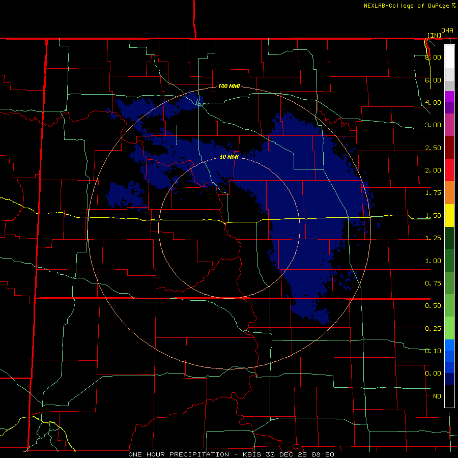
Task: Click the 6.00 legend value
Action: pyautogui.click(x=433, y=80)
